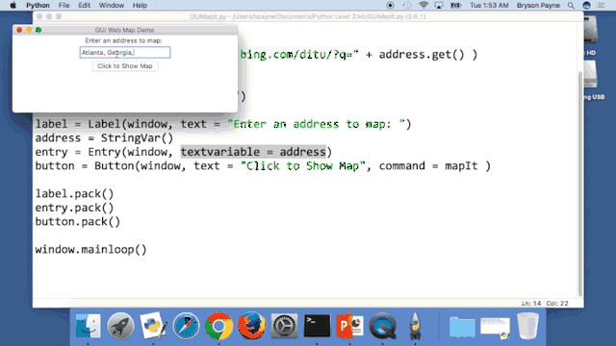The height and width of the screenshot is (346, 616).
Task: Open Terminal from the dock
Action: [317, 326]
